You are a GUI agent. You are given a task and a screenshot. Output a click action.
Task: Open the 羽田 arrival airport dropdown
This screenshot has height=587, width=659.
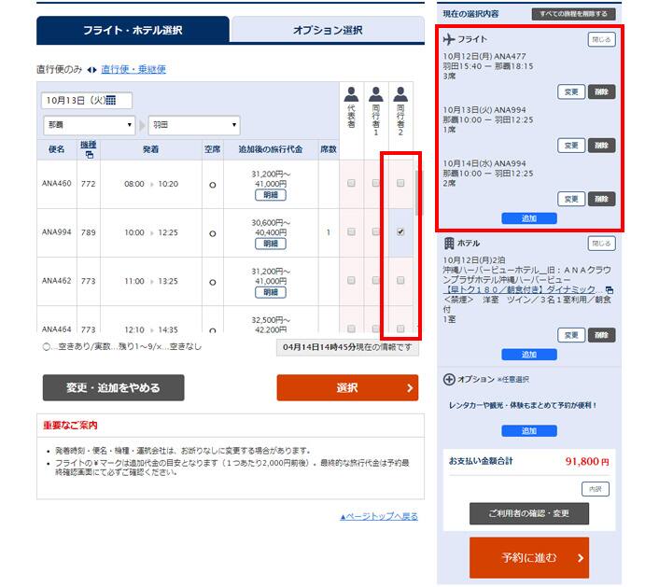[193, 125]
